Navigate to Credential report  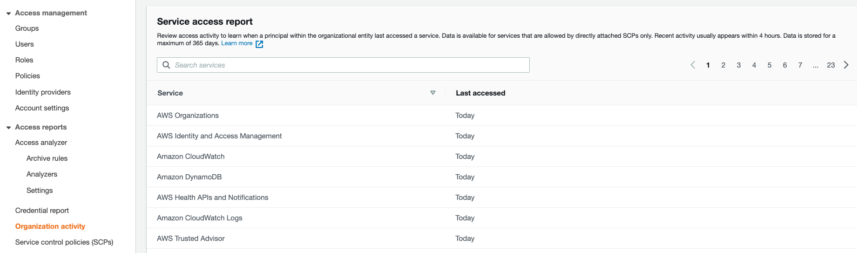click(x=42, y=210)
